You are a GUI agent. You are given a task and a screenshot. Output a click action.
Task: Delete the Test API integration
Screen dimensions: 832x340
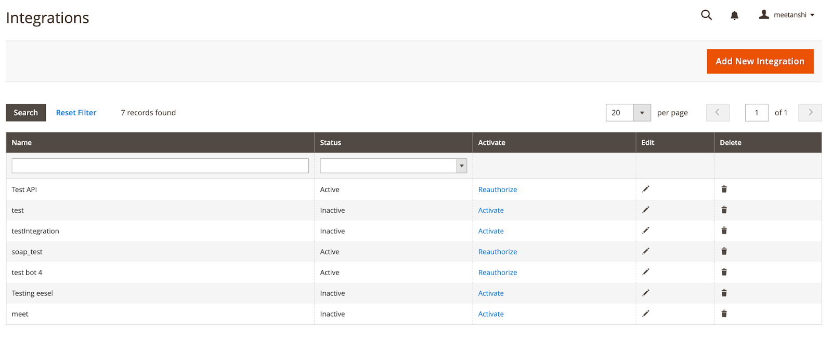[724, 189]
